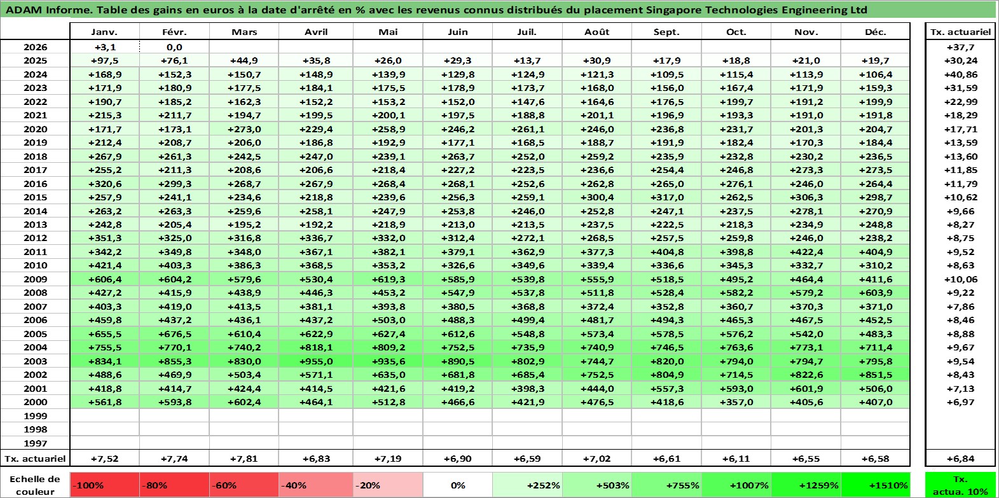
Task: Select the 2026 row label
Action: click(35, 47)
